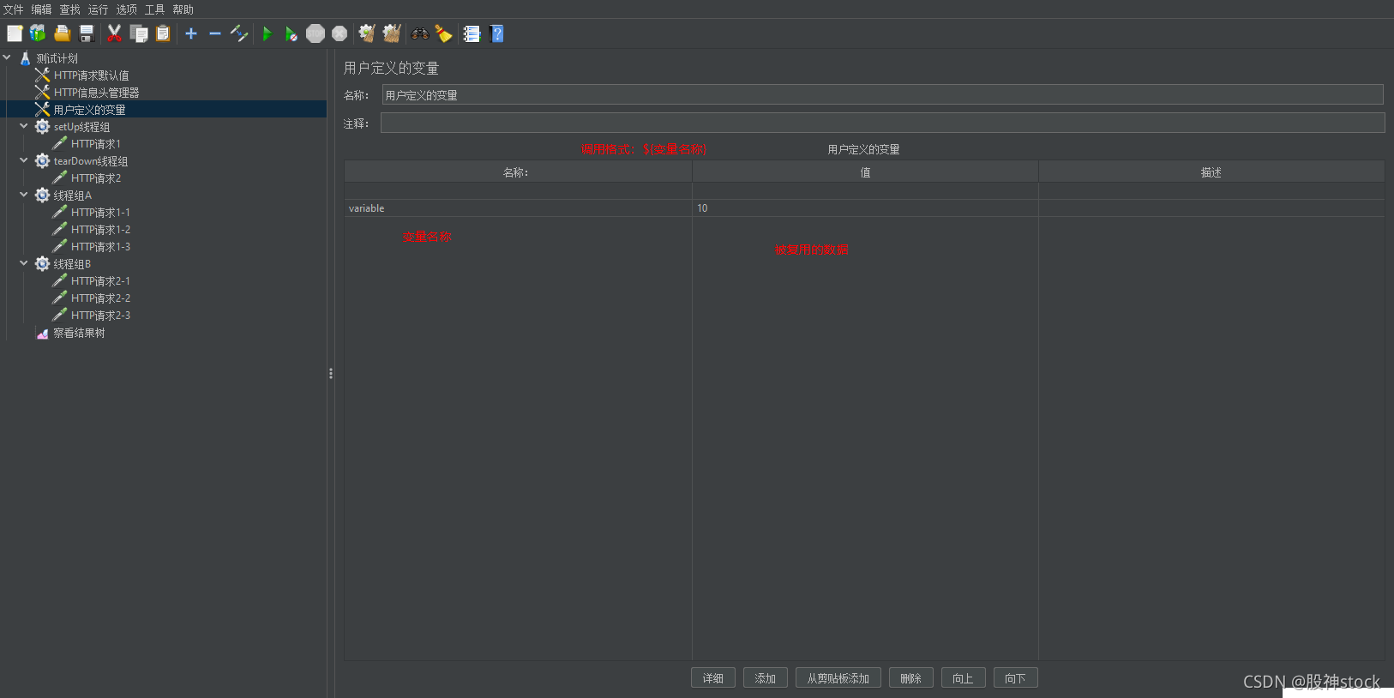
Task: Start the test with green play icon
Action: point(267,33)
